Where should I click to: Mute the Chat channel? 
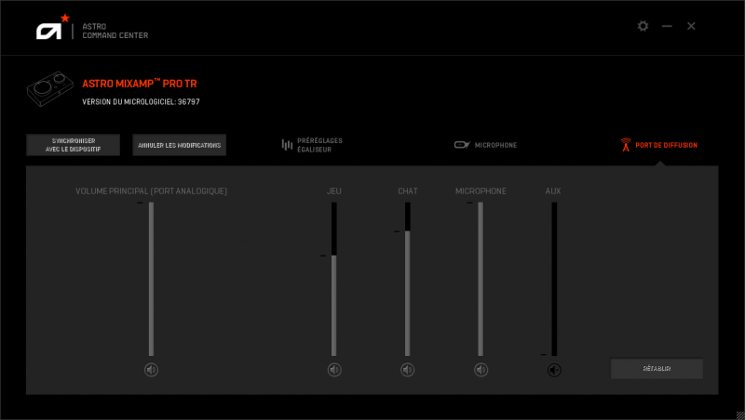408,370
